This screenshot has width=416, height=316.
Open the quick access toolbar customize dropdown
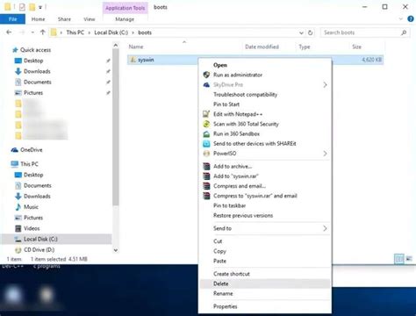40,7
